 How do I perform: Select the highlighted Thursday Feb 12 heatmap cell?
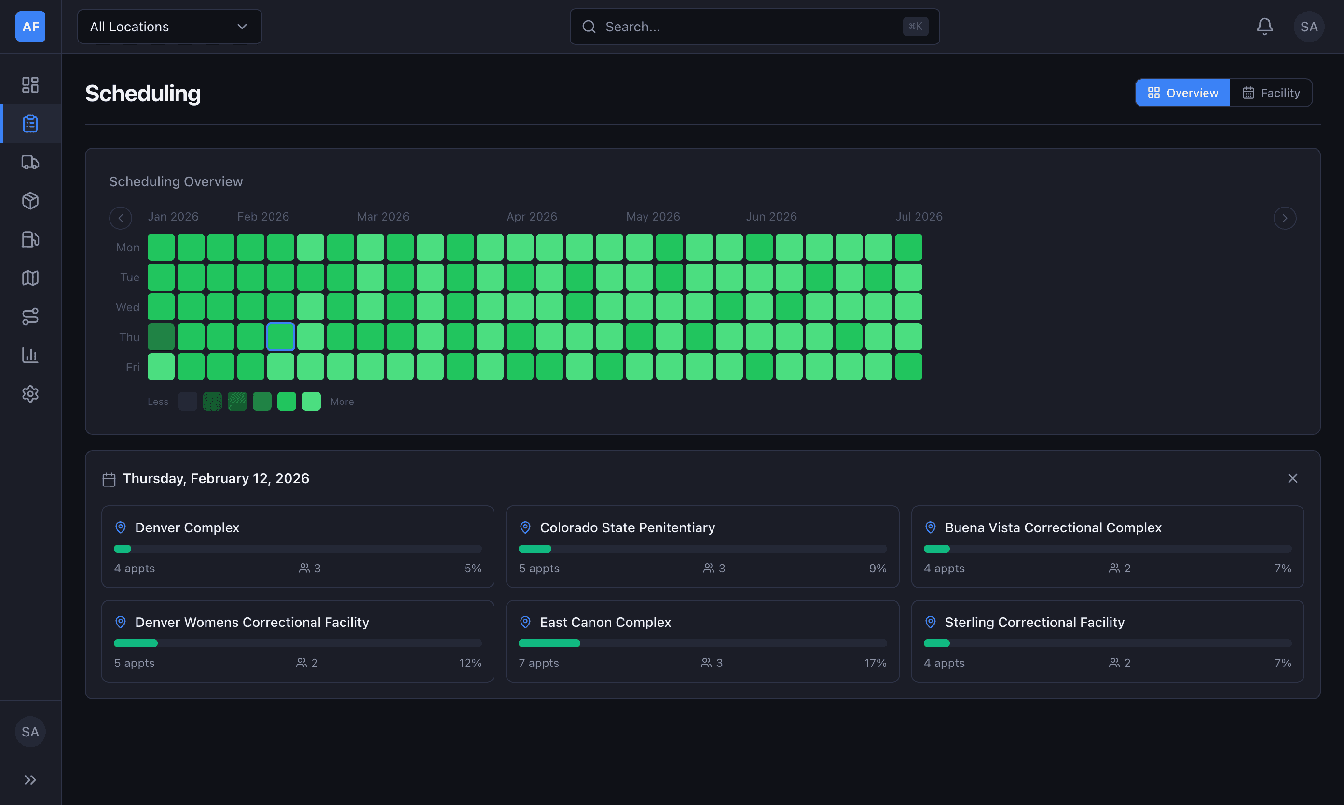[x=280, y=337]
